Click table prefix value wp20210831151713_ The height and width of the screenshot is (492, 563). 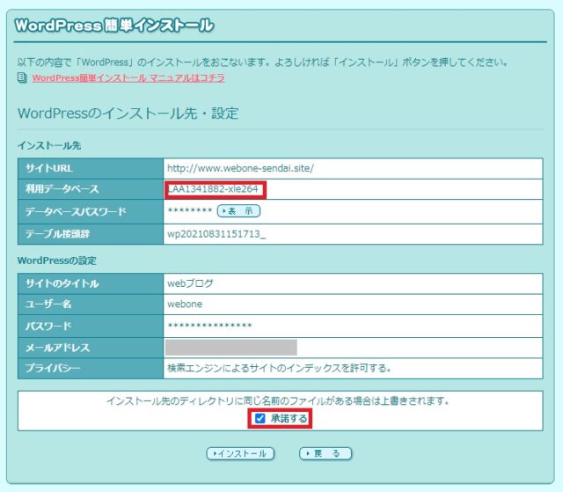click(x=216, y=234)
